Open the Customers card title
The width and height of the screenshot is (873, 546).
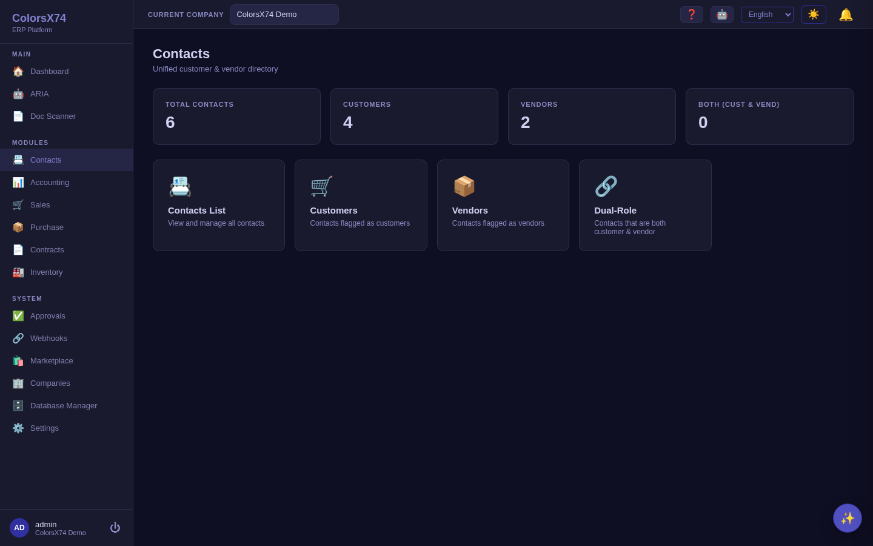tap(333, 211)
